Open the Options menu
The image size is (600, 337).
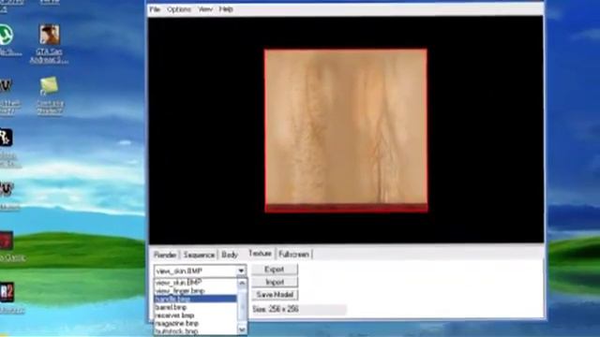point(179,9)
